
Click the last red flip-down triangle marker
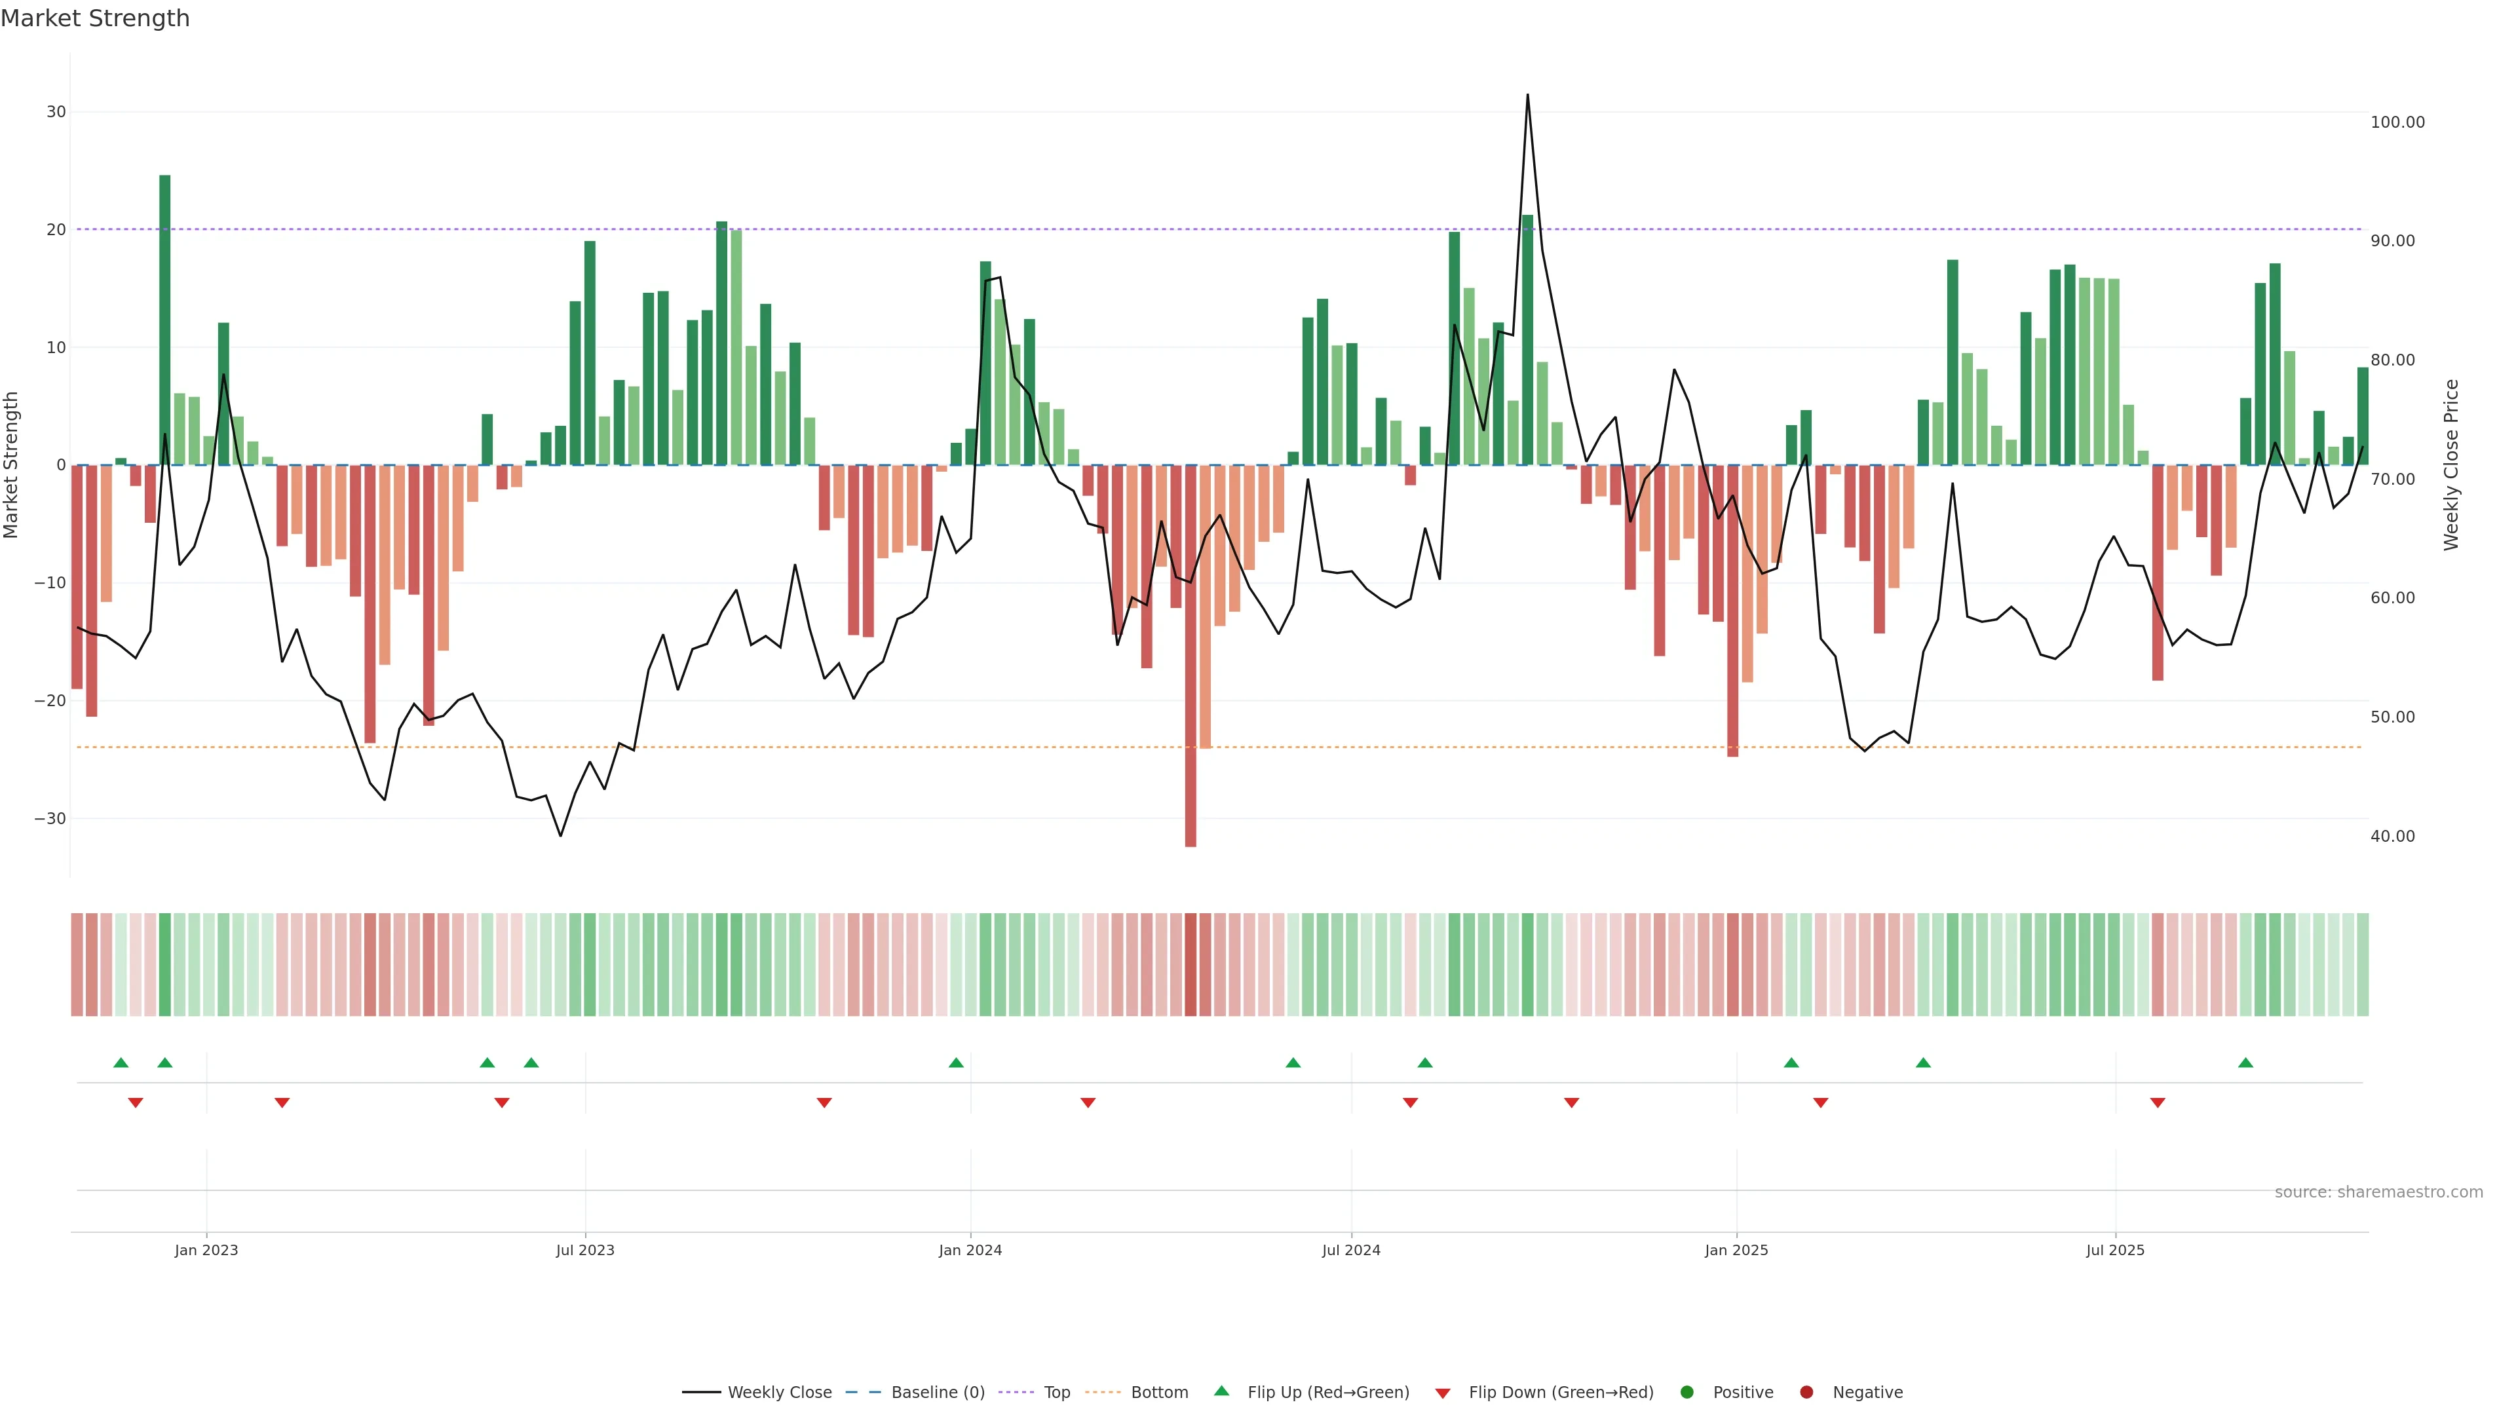pyautogui.click(x=2158, y=1103)
